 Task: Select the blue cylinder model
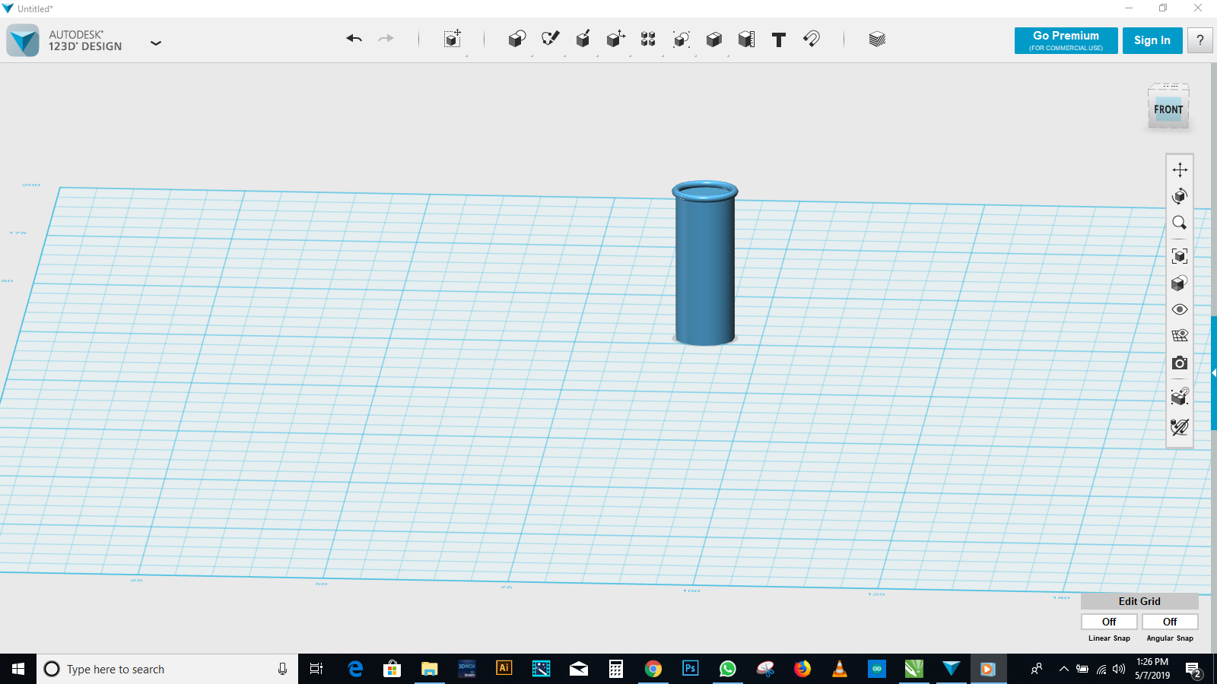(705, 264)
